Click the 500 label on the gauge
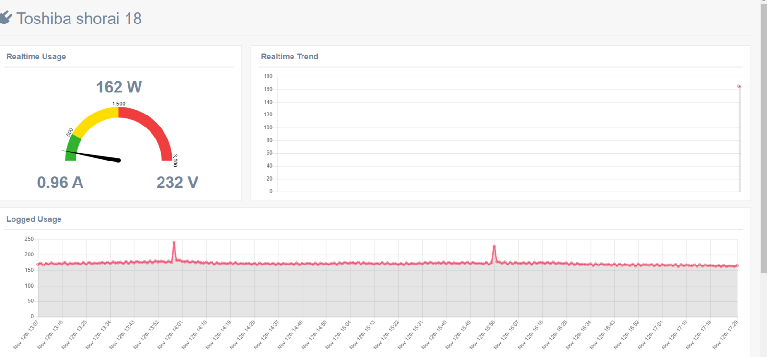 click(x=70, y=132)
